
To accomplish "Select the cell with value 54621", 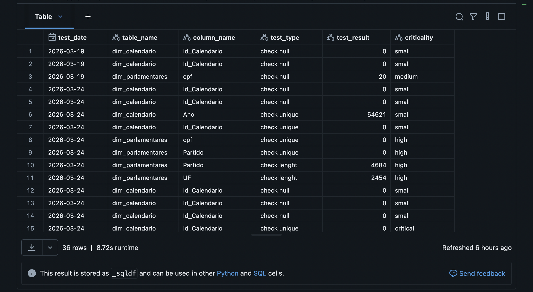I will [x=357, y=114].
